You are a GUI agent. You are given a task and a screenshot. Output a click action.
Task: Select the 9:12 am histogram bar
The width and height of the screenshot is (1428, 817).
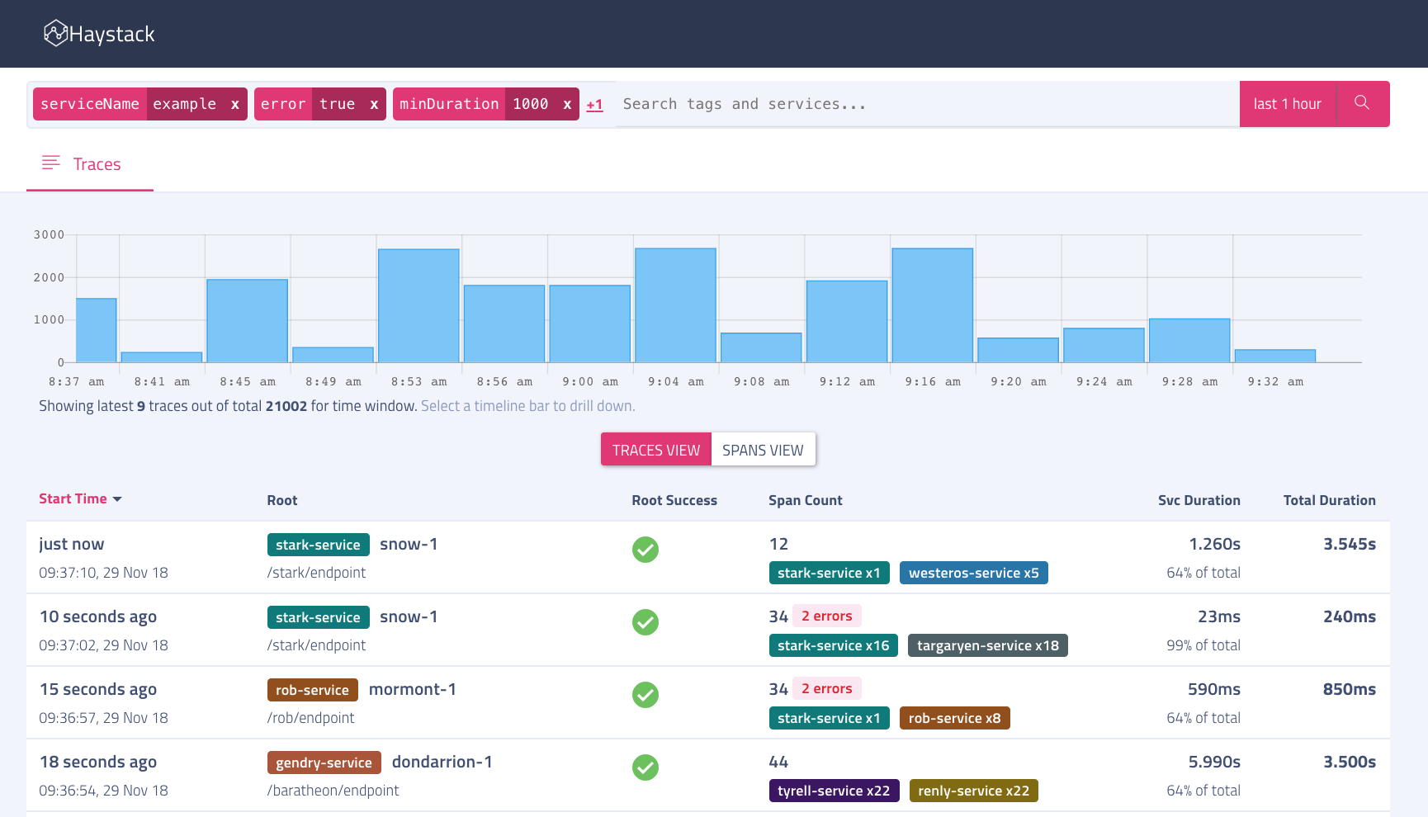847,321
